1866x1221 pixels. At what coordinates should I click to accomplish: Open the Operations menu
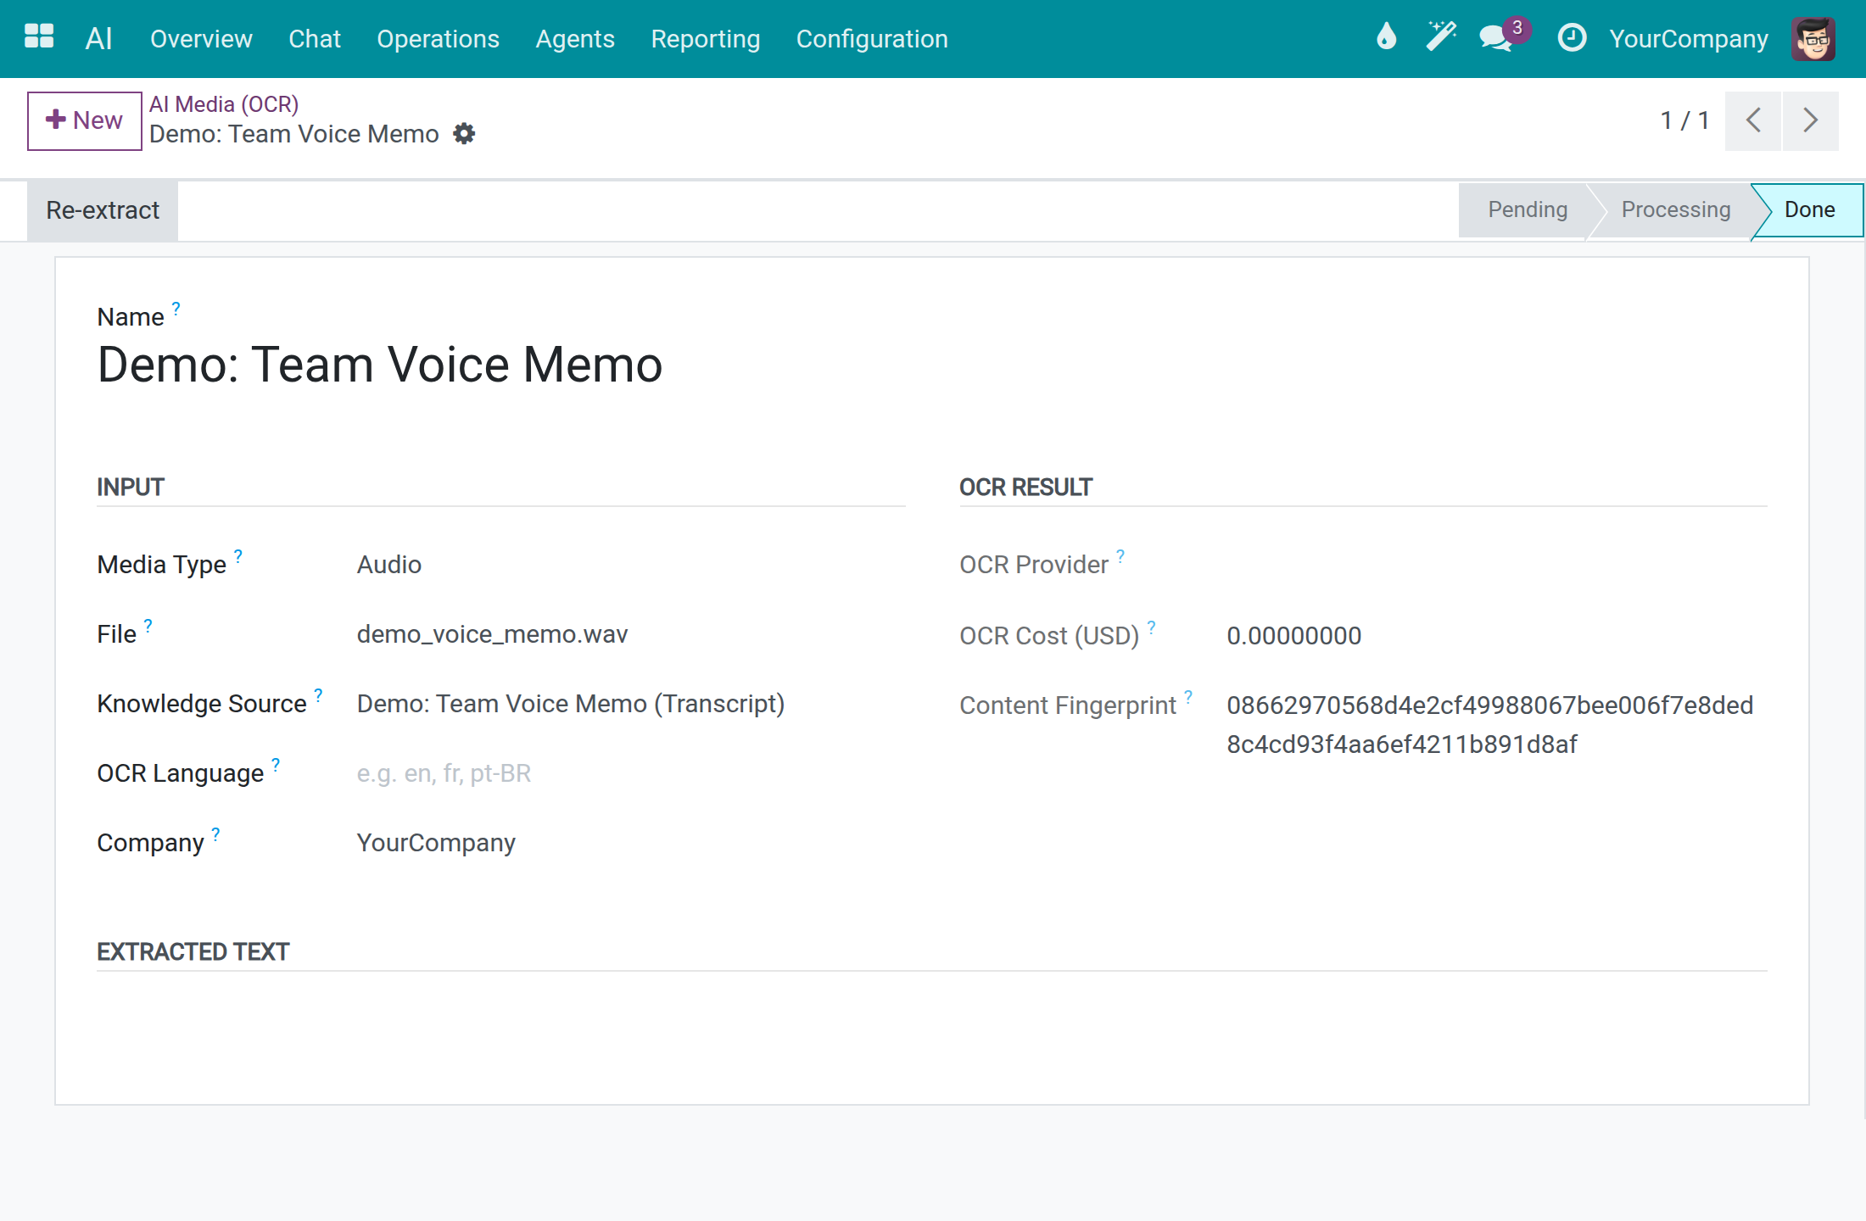(x=438, y=39)
